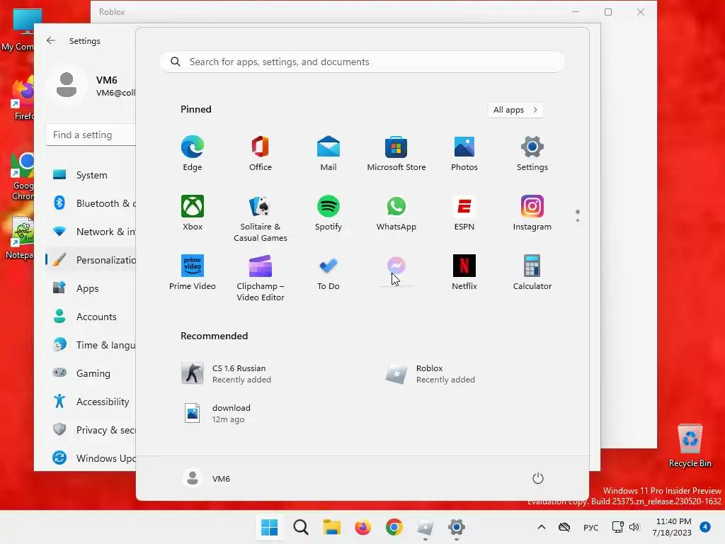This screenshot has height=544, width=725.
Task: Select System in Settings sidebar
Action: [91, 175]
